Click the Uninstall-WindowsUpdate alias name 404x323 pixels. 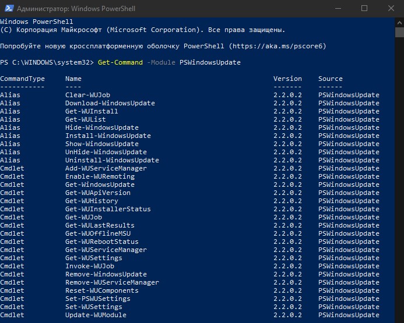pyautogui.click(x=112, y=160)
